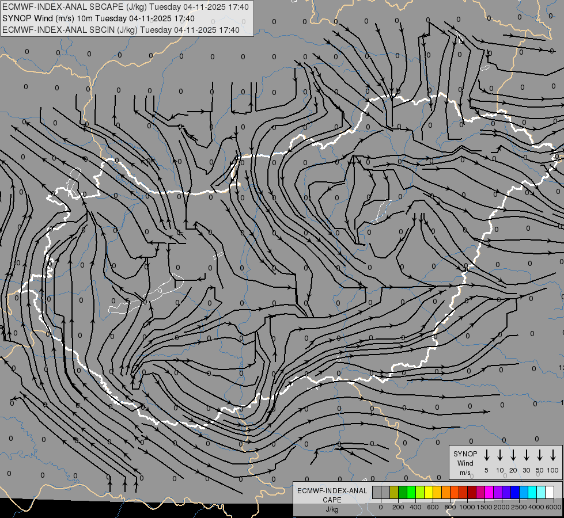Select the orange-red swatch right of 800
The width and height of the screenshot is (564, 518).
coord(455,492)
